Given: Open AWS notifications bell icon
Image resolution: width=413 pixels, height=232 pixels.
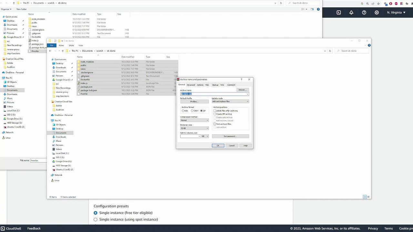Looking at the screenshot, I should [351, 13].
